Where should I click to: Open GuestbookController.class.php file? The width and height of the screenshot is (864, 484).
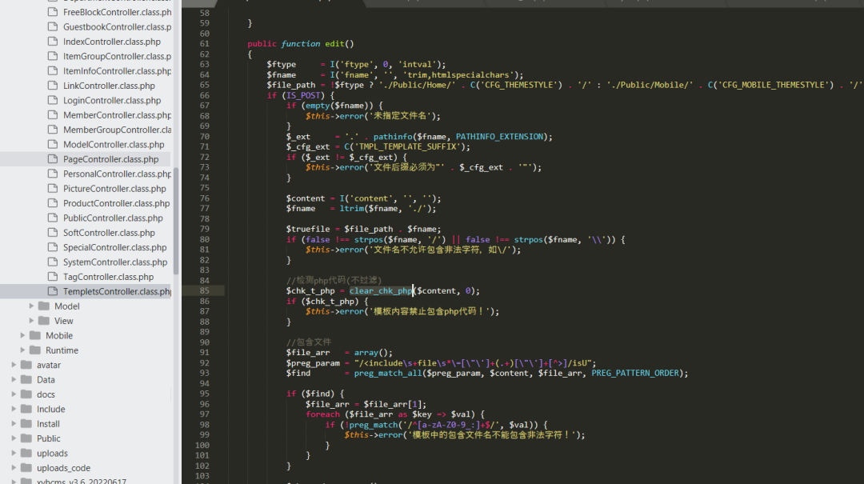point(118,27)
